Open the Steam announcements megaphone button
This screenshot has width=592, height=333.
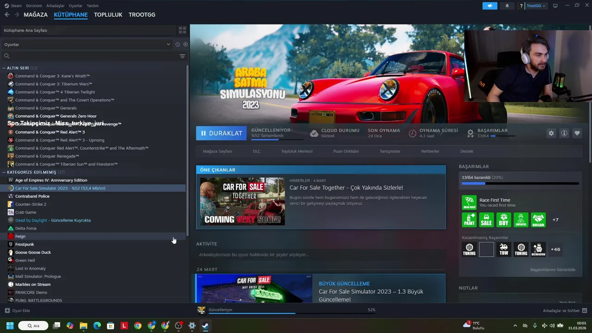click(x=490, y=6)
